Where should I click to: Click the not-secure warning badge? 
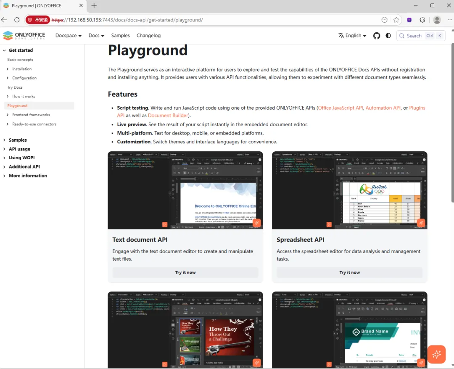coord(38,20)
